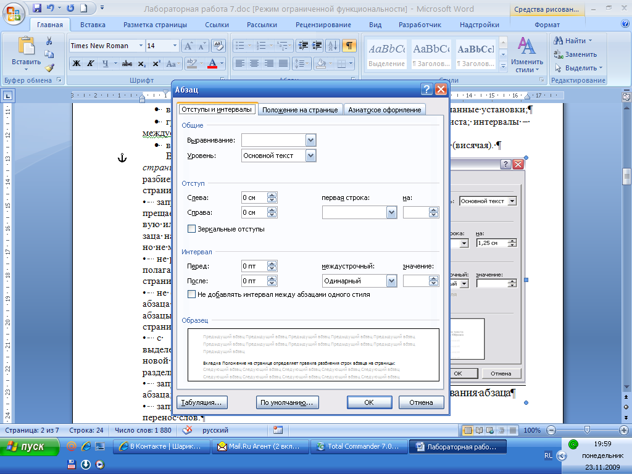
Task: Open Рецензирование ribbon tab
Action: coord(323,25)
